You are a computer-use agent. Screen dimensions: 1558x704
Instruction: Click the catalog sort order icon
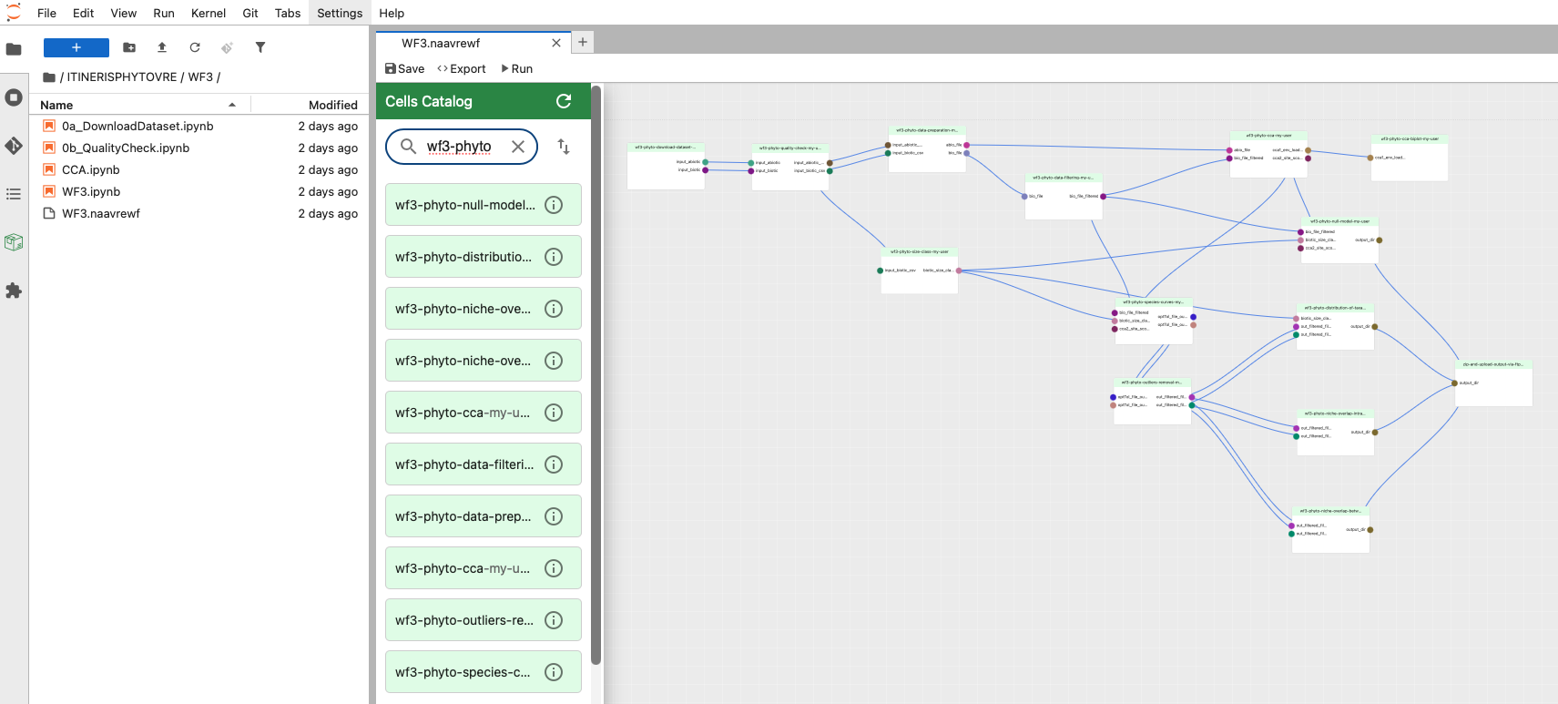[x=564, y=147]
